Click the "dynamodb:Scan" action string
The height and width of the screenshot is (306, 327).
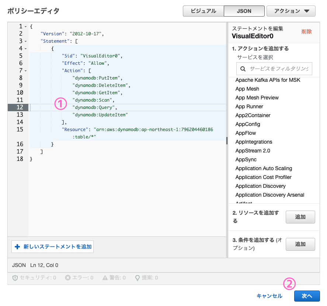(x=92, y=100)
